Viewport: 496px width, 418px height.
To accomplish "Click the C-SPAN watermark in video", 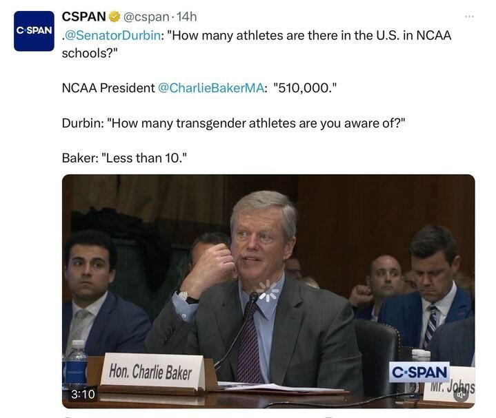I will tap(419, 372).
